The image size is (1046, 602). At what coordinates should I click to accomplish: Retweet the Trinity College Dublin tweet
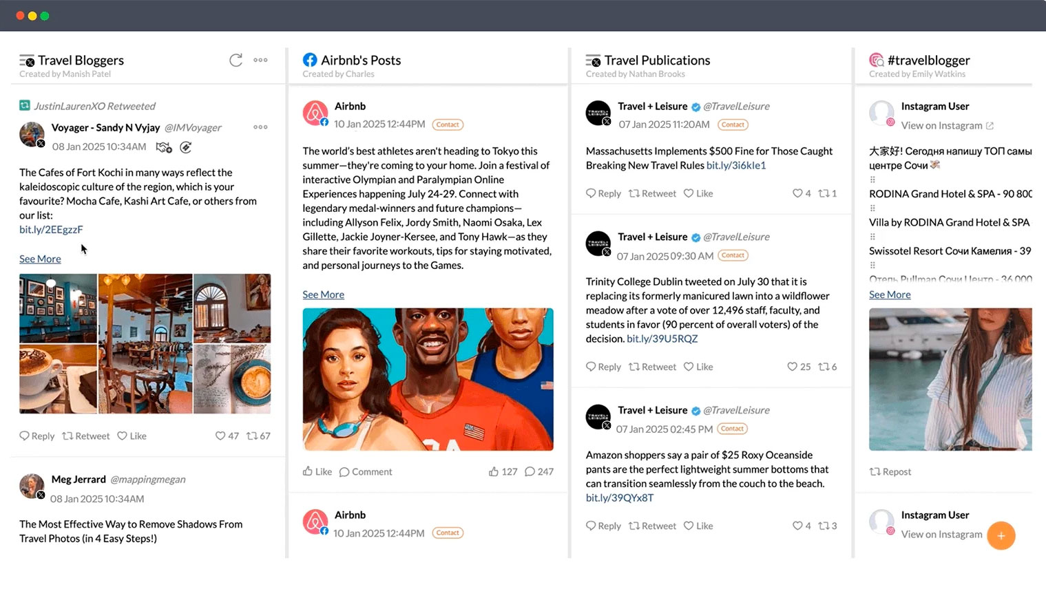(652, 367)
